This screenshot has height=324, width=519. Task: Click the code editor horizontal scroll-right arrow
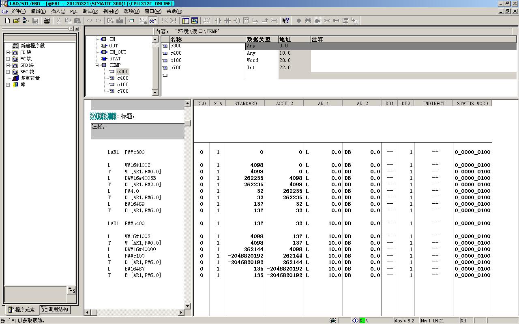pos(181,312)
